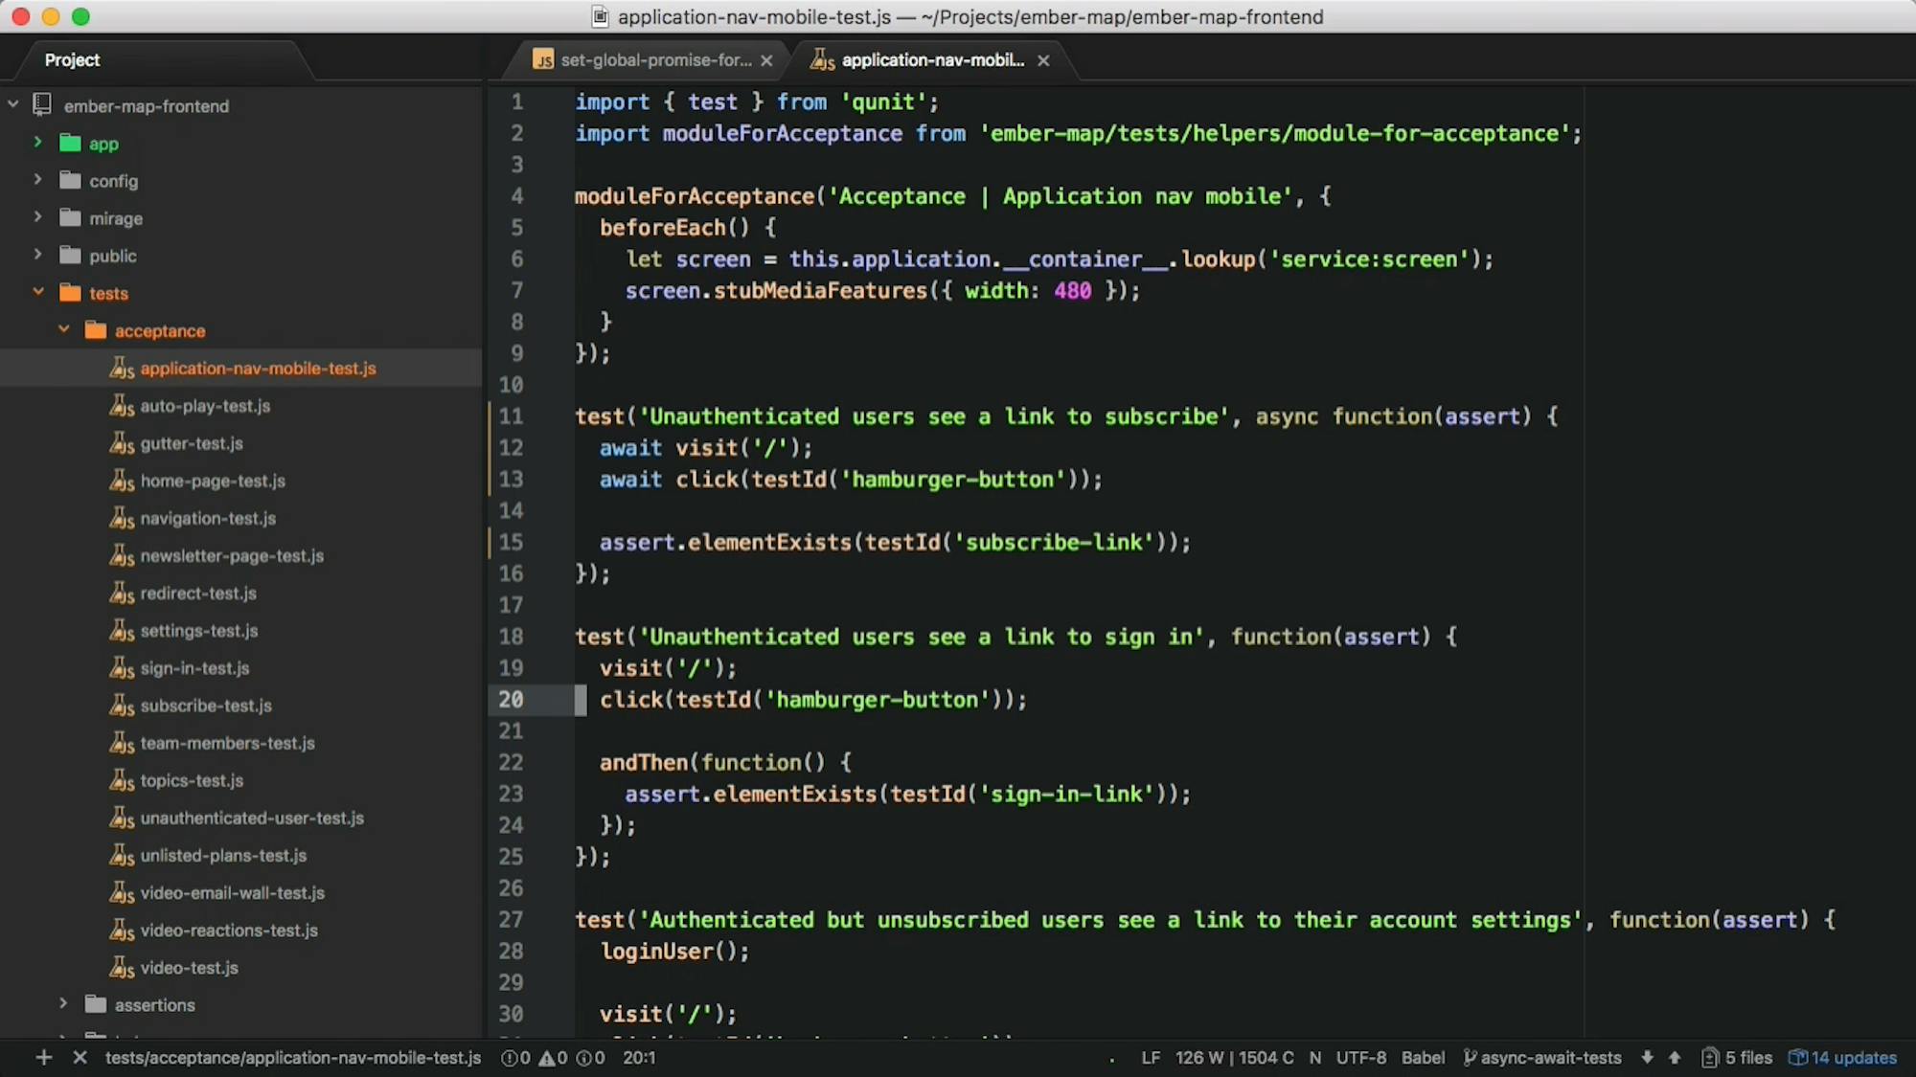Toggle the Babel grammar selector
This screenshot has width=1916, height=1077.
tap(1423, 1058)
